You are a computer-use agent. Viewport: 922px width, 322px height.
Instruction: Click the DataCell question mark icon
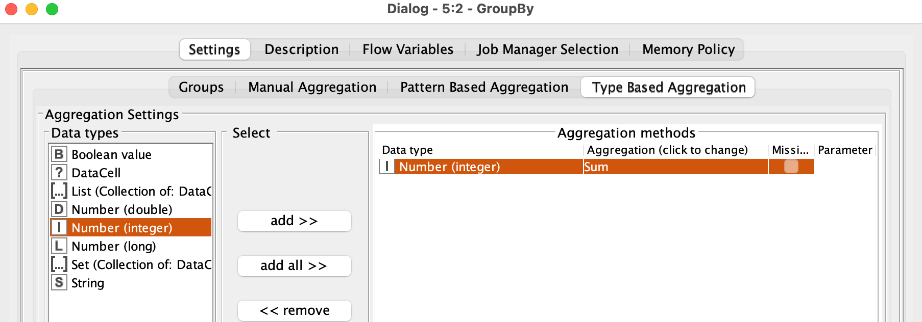coord(59,172)
